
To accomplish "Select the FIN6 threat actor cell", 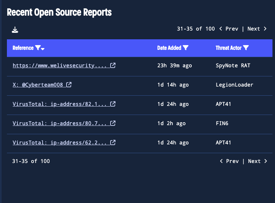I will [x=222, y=123].
